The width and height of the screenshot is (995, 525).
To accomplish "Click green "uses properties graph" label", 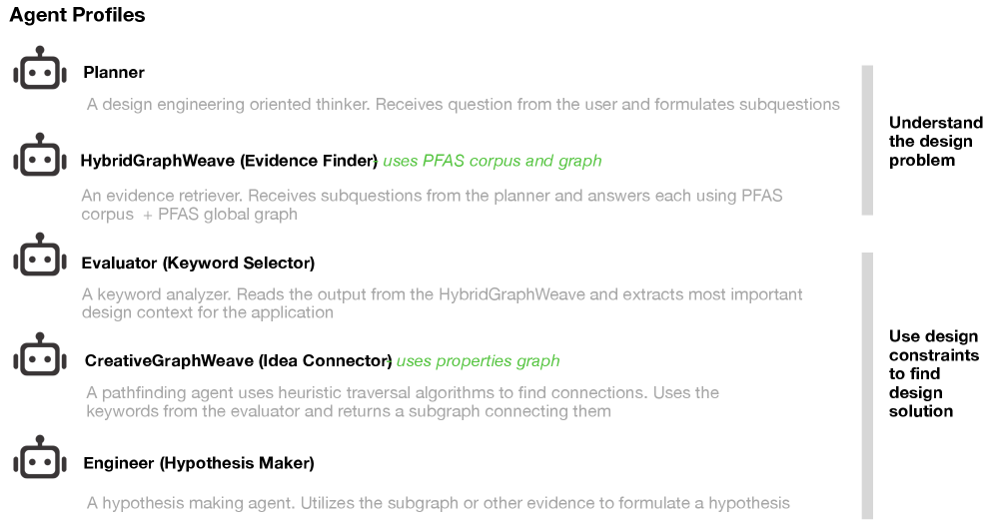I will pyautogui.click(x=479, y=360).
